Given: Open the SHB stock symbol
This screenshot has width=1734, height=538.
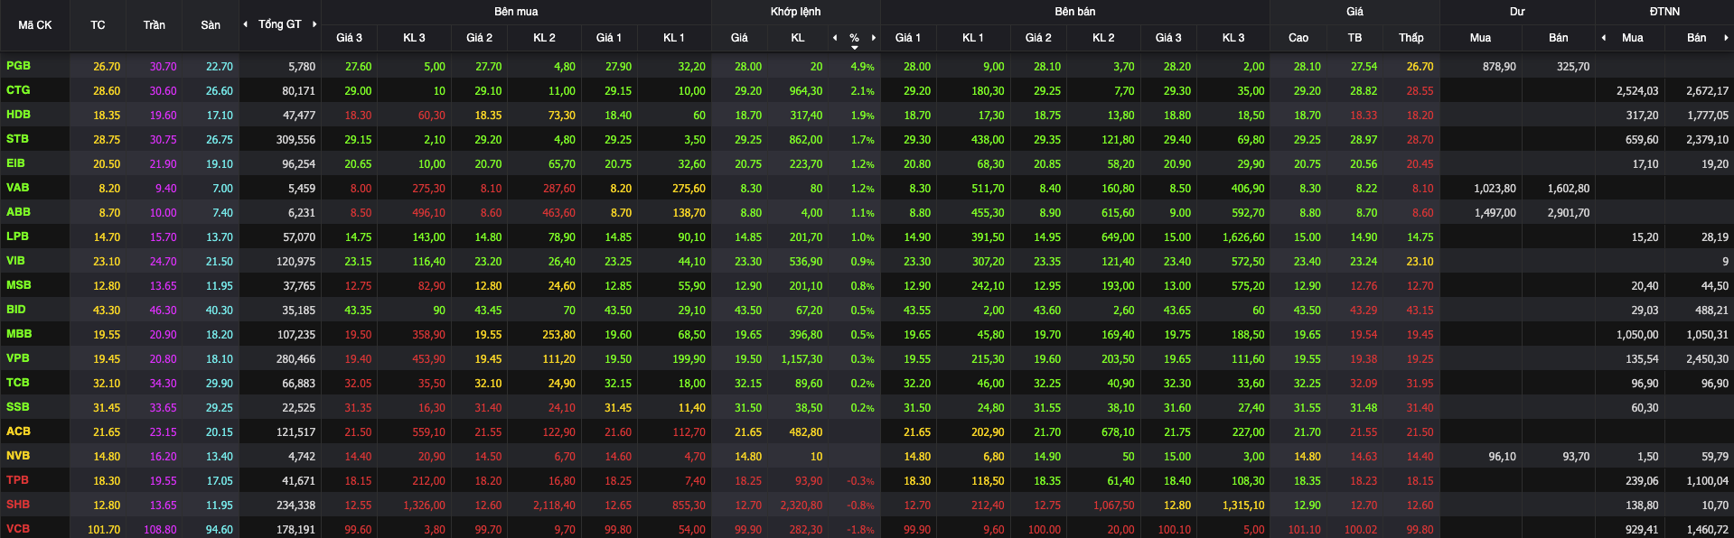Looking at the screenshot, I should pyautogui.click(x=18, y=505).
